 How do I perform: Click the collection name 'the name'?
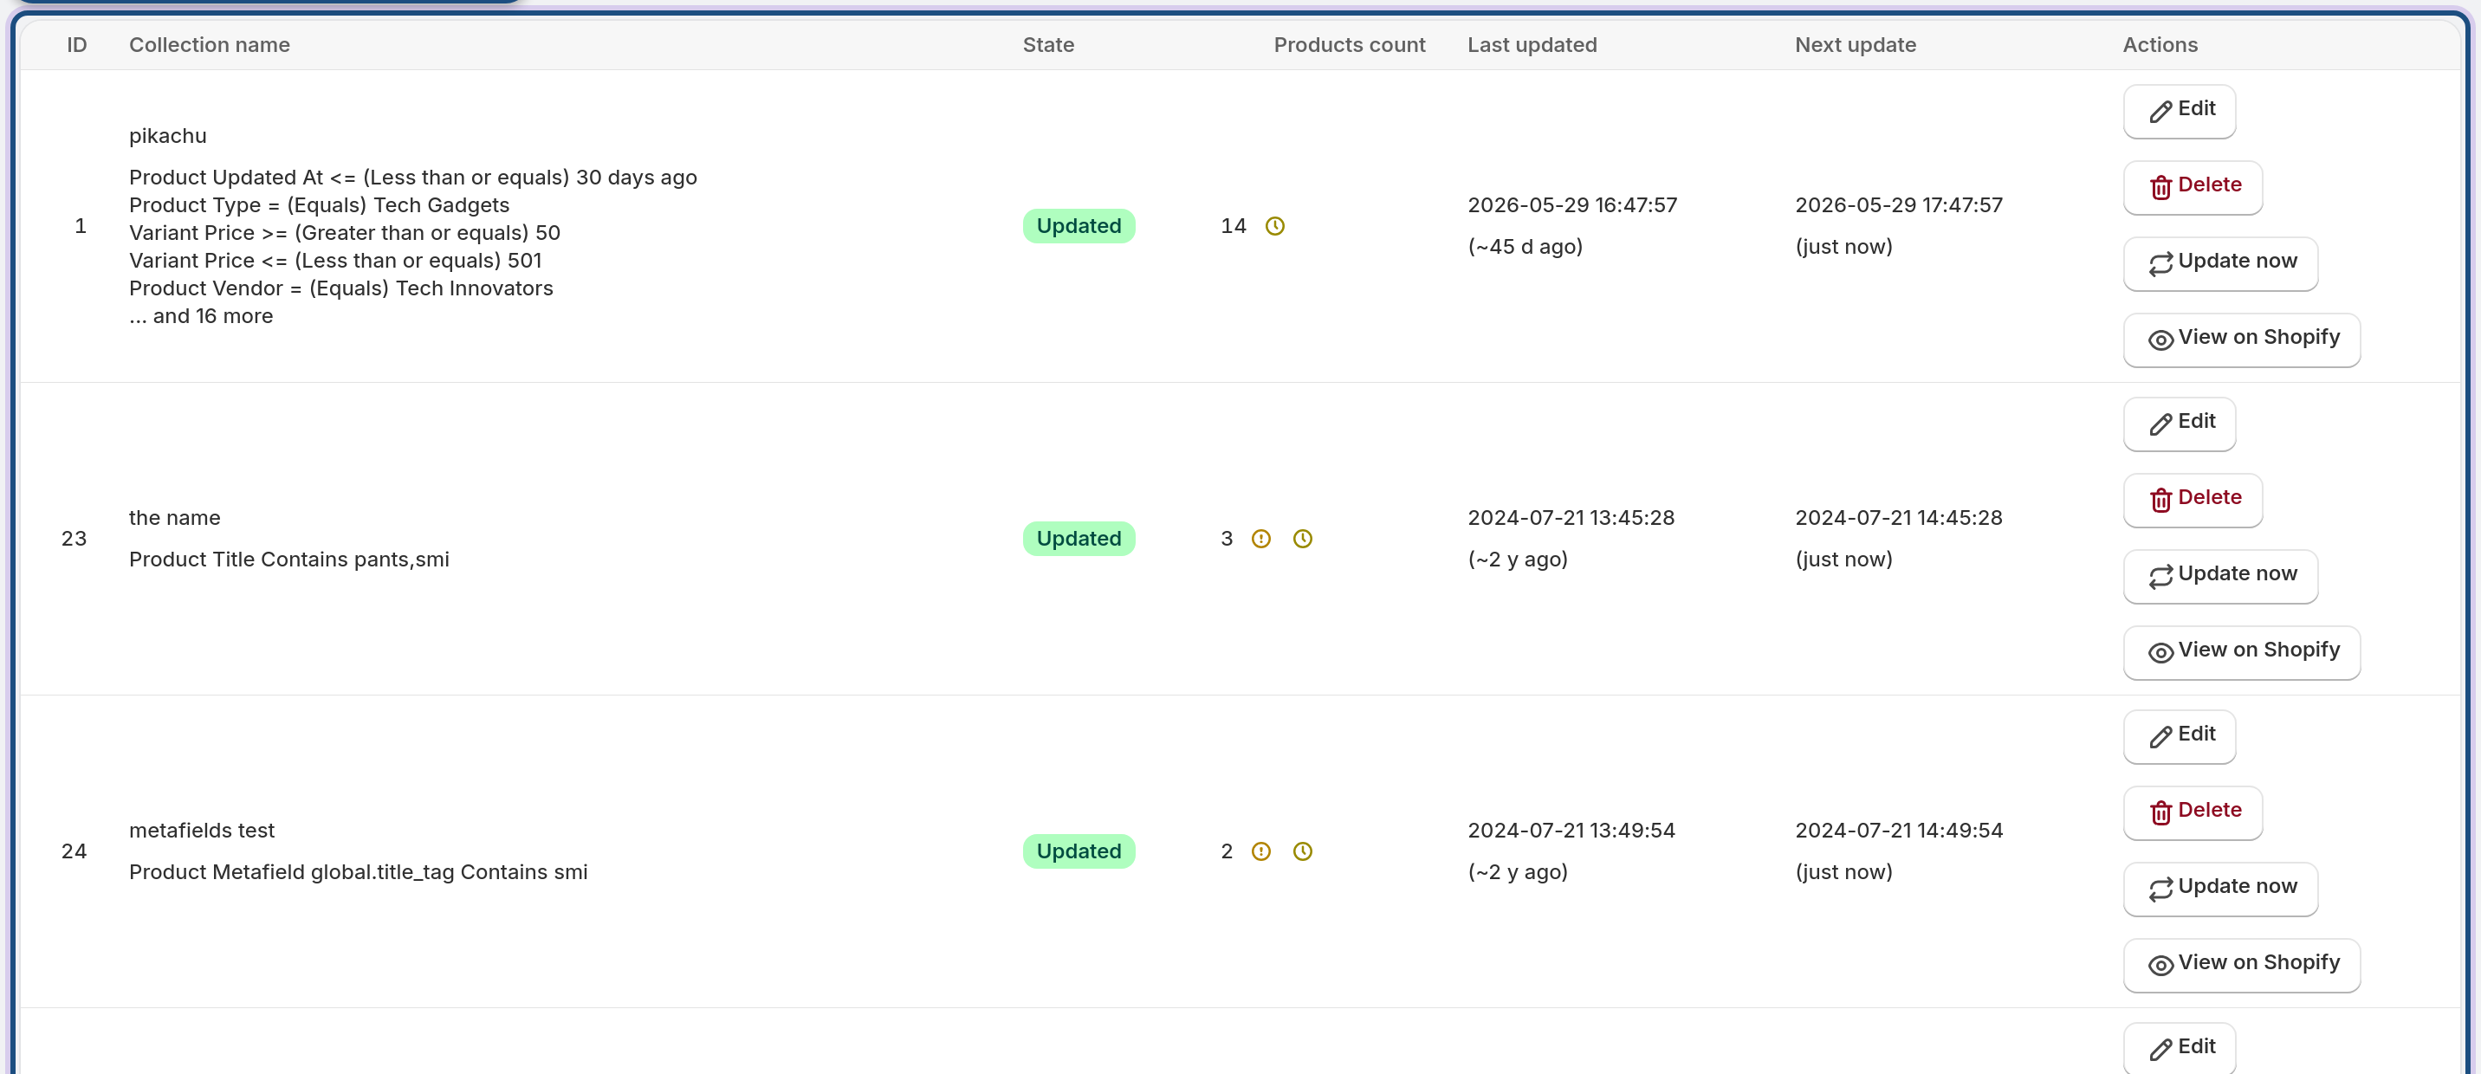pyautogui.click(x=174, y=518)
